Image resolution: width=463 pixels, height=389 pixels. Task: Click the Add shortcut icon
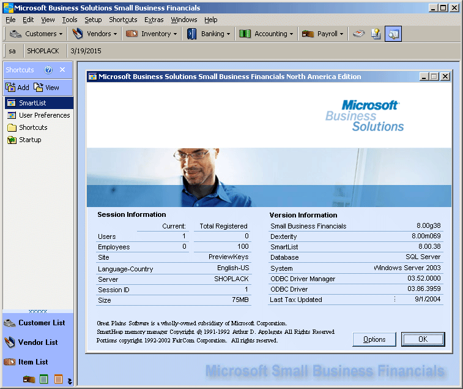tap(10, 87)
